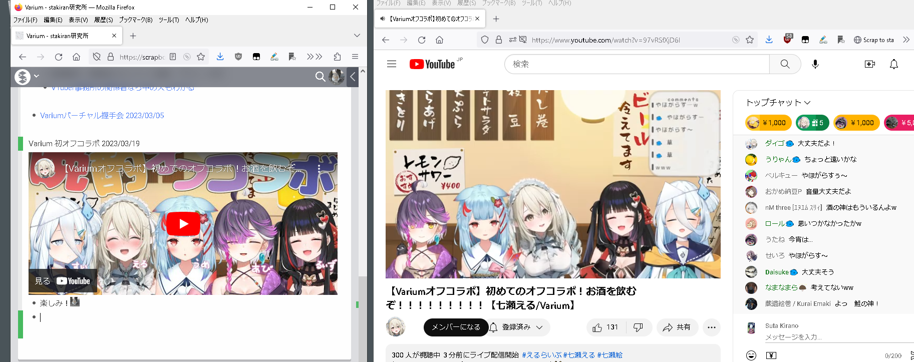Open the YouTube guide hamburger menu

tap(392, 64)
